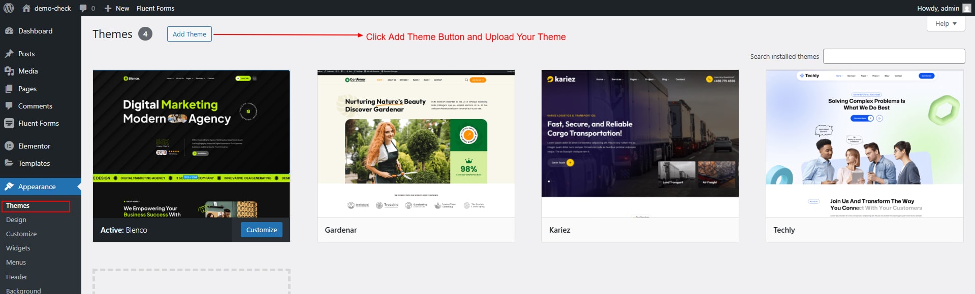The width and height of the screenshot is (975, 294).
Task: Open the Background submenu item
Action: coord(23,291)
